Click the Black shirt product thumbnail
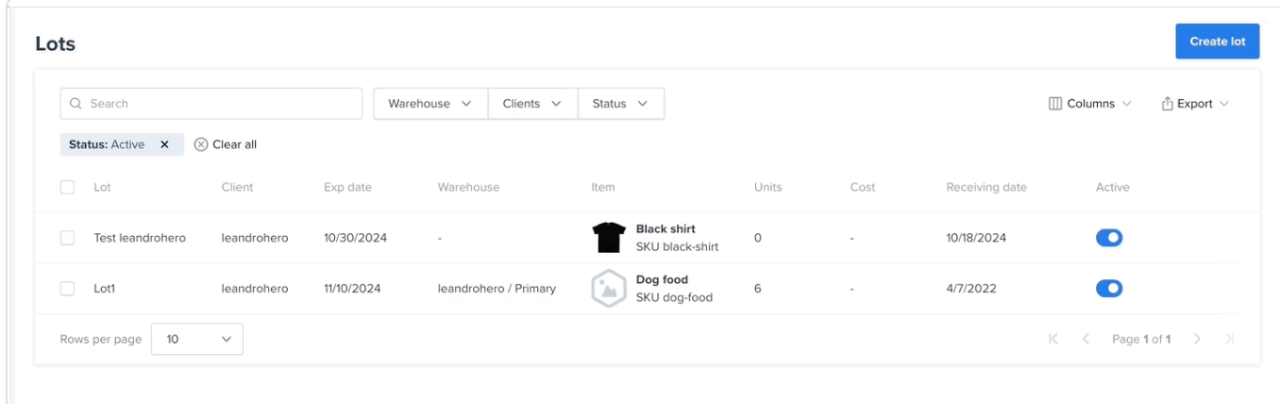Screen dimensions: 1280x404 click(609, 238)
